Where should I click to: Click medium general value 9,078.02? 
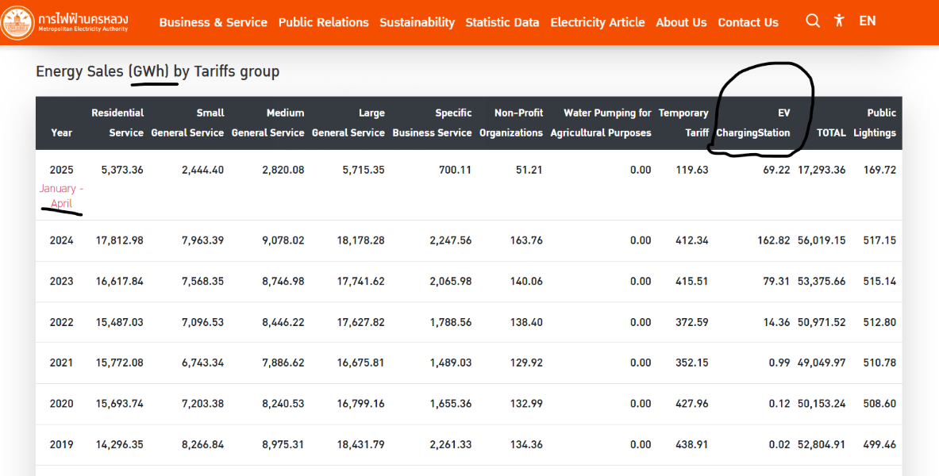click(x=283, y=240)
